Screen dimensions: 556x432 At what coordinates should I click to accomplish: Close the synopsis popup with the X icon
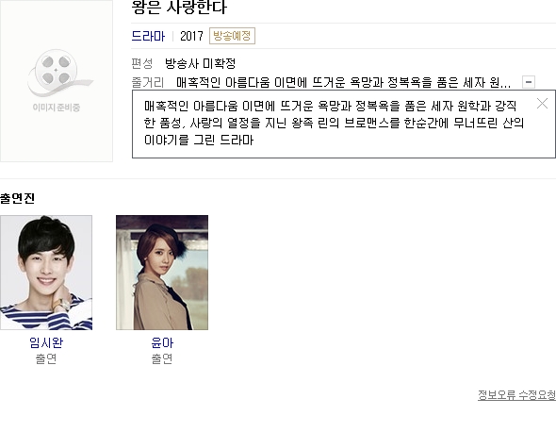point(542,104)
